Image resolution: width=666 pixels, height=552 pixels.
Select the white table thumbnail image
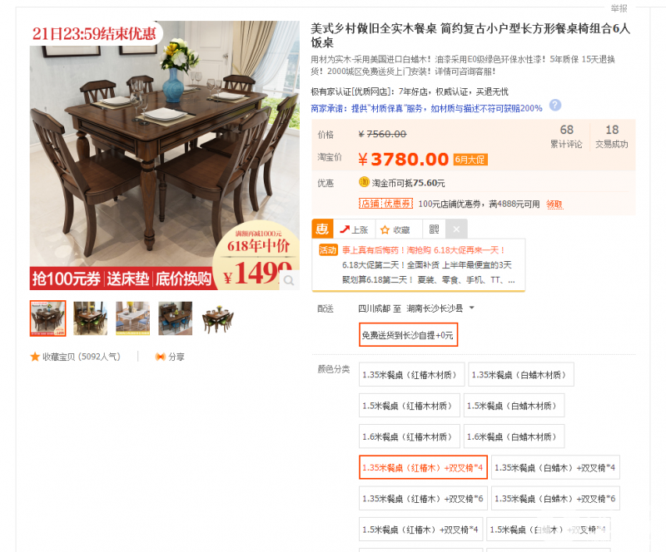pyautogui.click(x=133, y=318)
